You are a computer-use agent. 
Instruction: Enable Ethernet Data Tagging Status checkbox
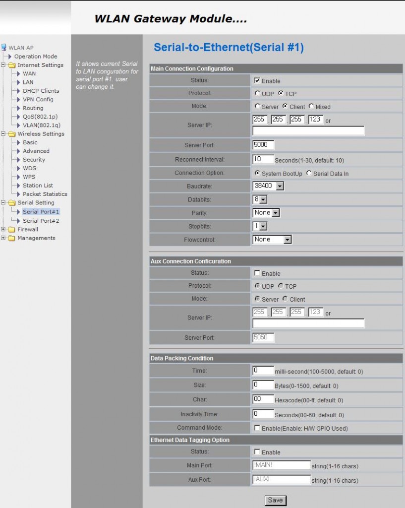257,452
